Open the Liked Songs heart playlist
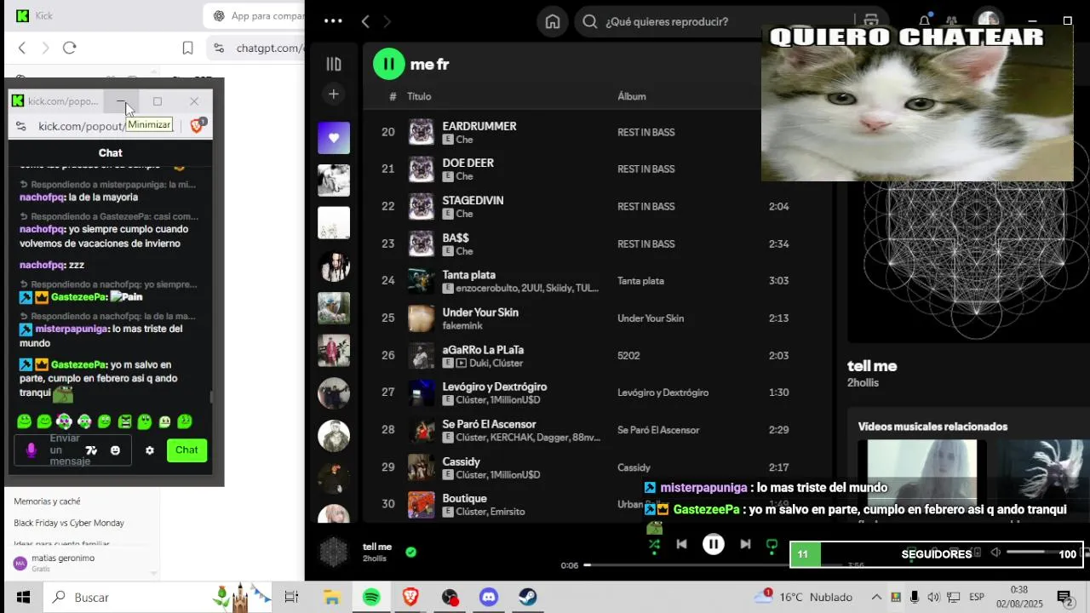1090x613 pixels. tap(334, 138)
